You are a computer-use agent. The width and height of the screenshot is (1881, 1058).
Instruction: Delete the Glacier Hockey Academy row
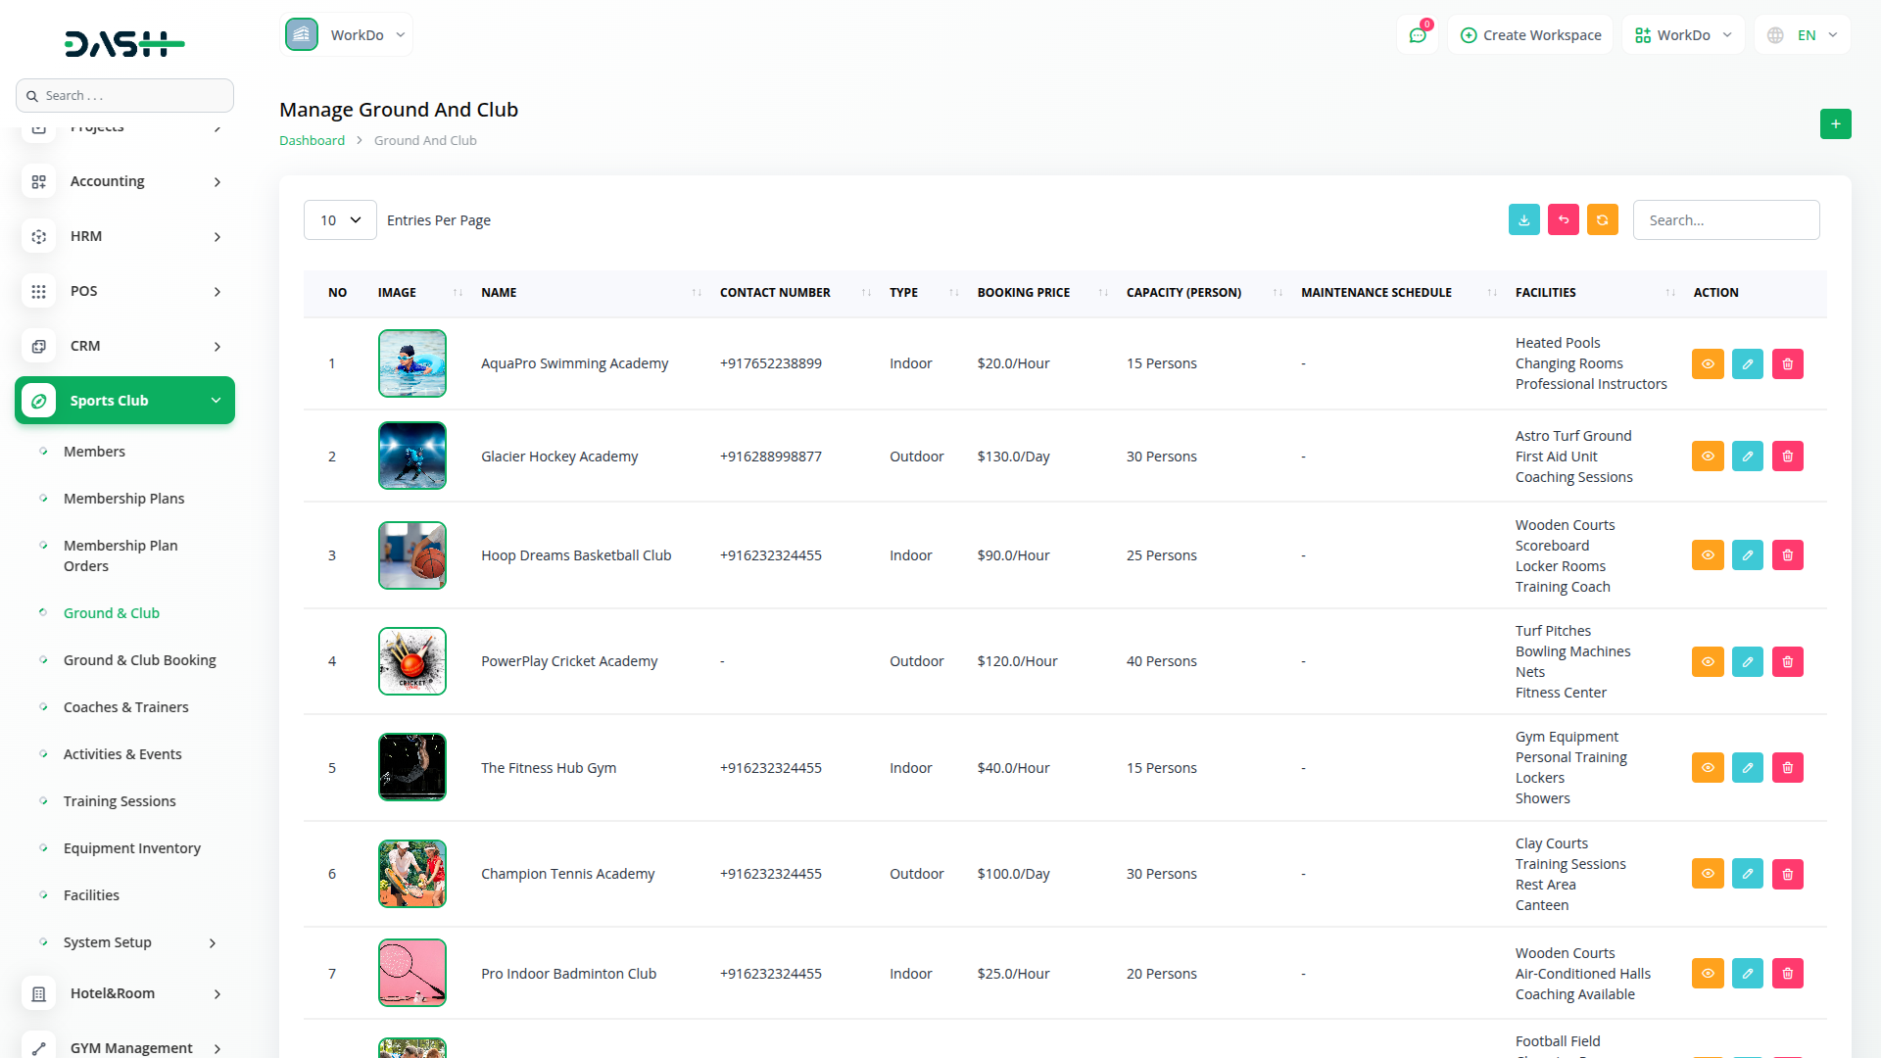[1787, 457]
